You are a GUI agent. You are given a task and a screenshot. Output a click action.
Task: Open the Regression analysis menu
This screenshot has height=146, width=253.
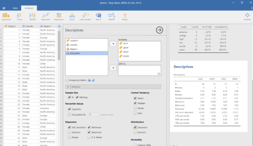(46, 16)
